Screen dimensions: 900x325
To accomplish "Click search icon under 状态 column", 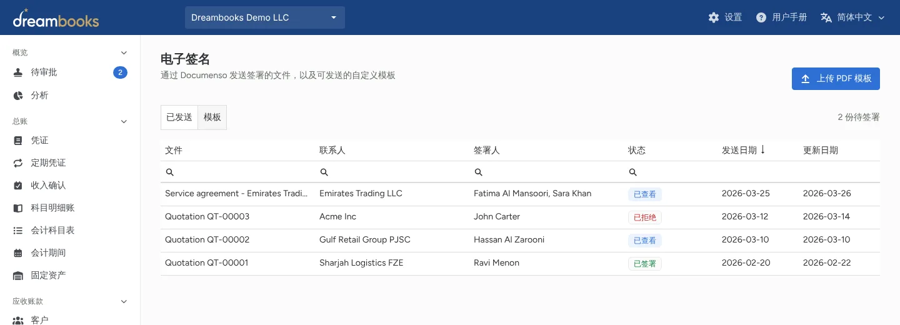I will point(632,172).
